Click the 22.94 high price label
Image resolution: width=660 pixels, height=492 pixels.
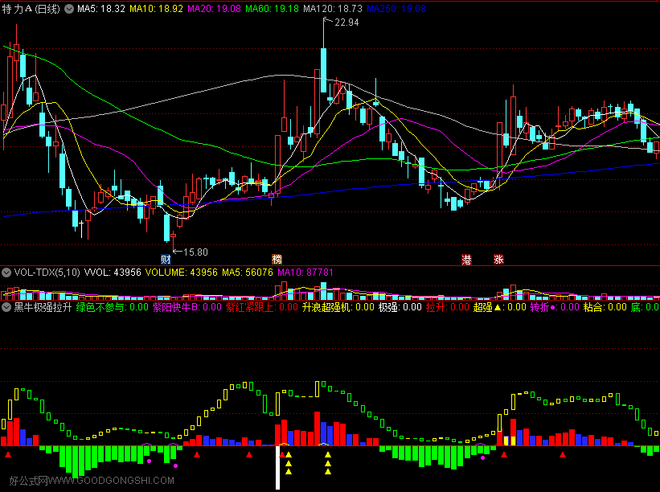[346, 23]
